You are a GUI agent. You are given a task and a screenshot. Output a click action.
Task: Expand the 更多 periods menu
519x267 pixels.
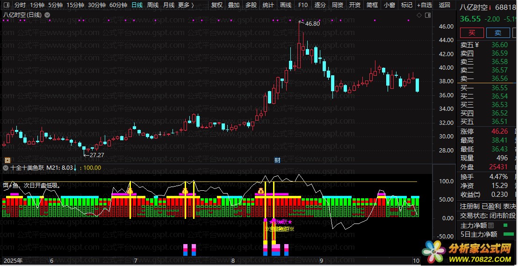(x=186, y=5)
